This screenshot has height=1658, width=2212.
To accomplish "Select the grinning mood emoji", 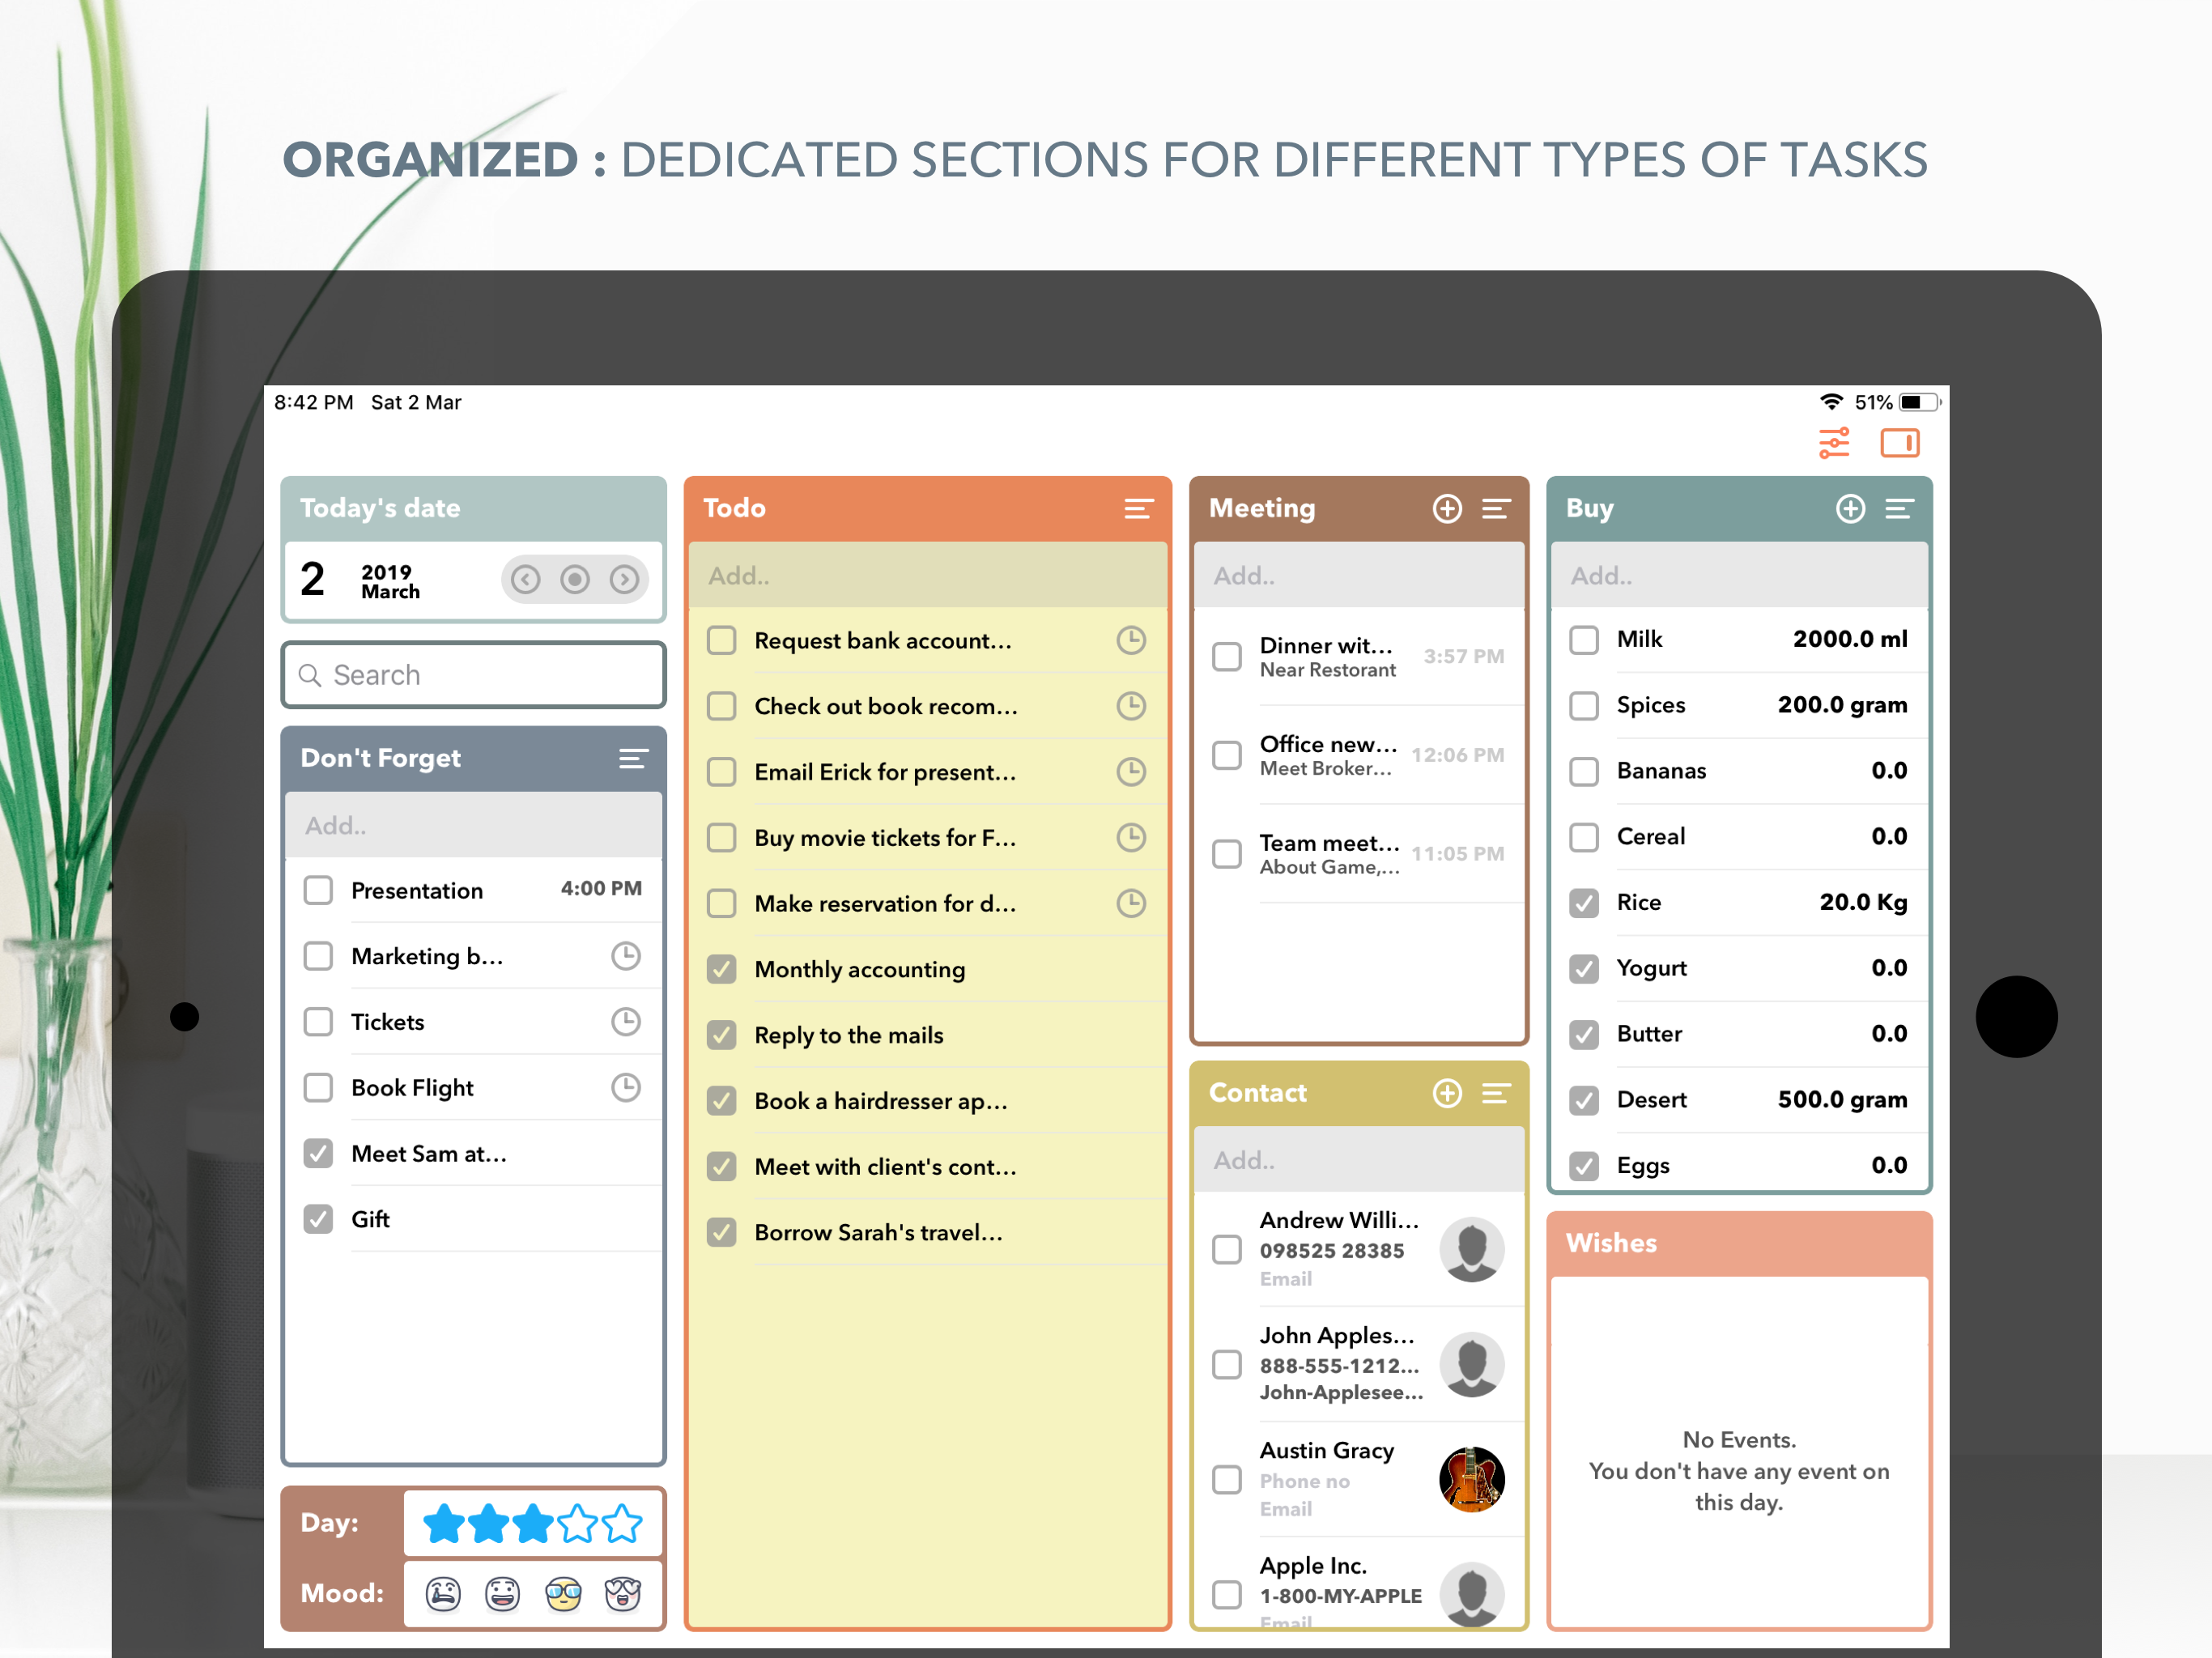I will [x=503, y=1593].
